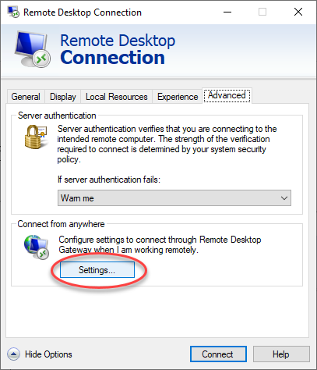Click the gold padlock server authentication icon
Image resolution: width=317 pixels, height=370 pixels.
(x=36, y=137)
